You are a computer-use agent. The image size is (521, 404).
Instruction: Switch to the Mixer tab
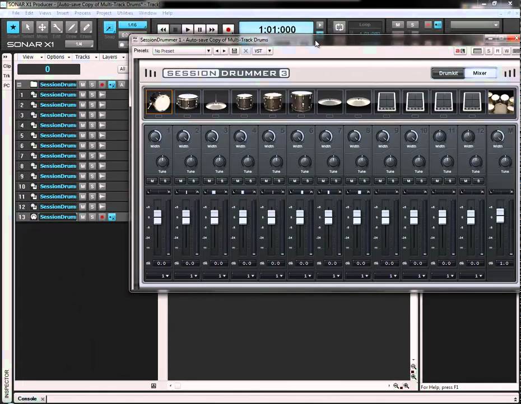pos(480,73)
